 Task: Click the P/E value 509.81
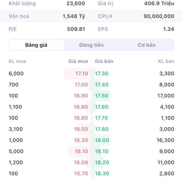tap(76, 29)
